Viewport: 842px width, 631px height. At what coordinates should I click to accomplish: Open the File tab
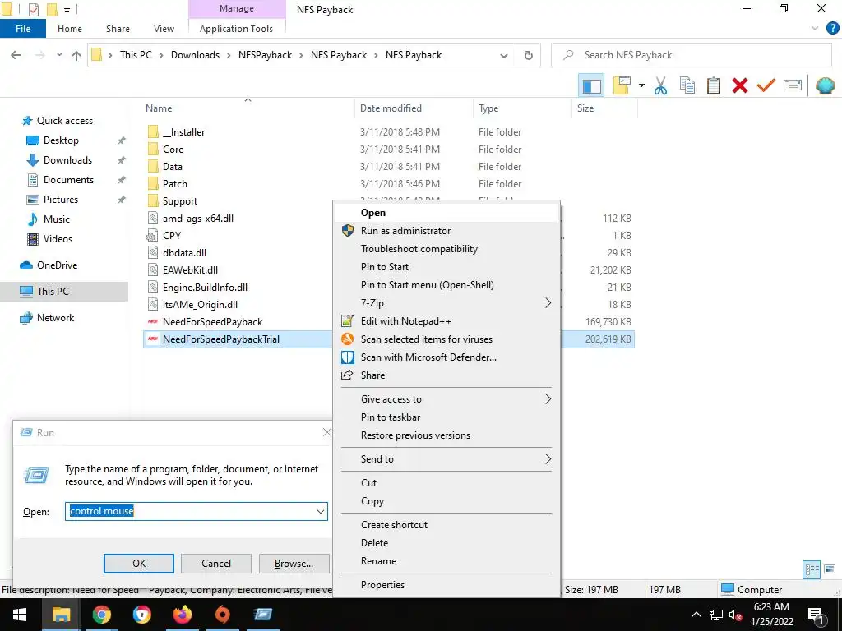coord(23,29)
